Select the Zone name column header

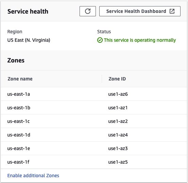tap(20, 79)
